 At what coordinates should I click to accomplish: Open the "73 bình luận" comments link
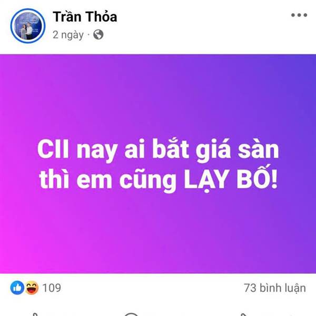click(x=275, y=288)
